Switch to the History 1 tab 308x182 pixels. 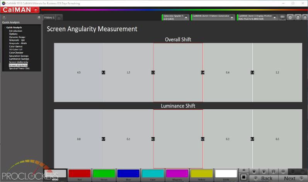point(49,18)
